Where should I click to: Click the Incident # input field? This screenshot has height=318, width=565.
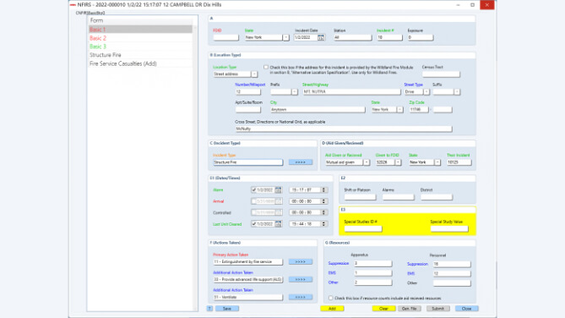click(x=389, y=37)
